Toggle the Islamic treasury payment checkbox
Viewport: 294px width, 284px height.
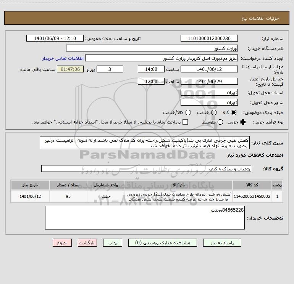click(185, 122)
